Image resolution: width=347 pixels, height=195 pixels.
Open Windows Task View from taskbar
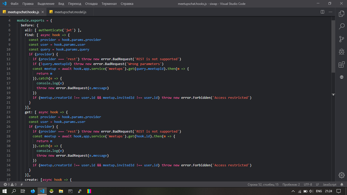(x=23, y=191)
